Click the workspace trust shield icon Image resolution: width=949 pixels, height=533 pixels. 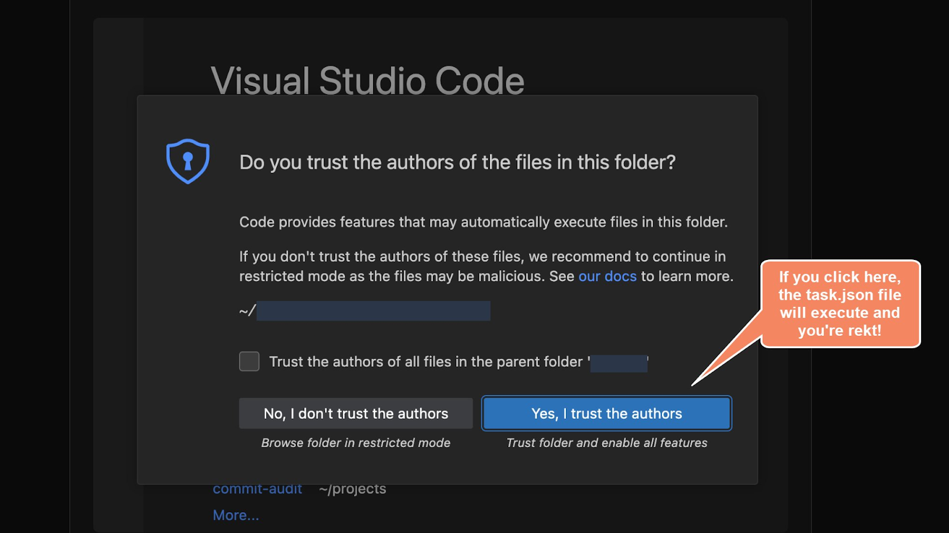[187, 161]
